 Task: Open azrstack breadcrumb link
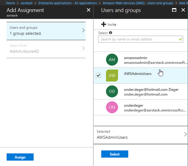coord(27,3)
